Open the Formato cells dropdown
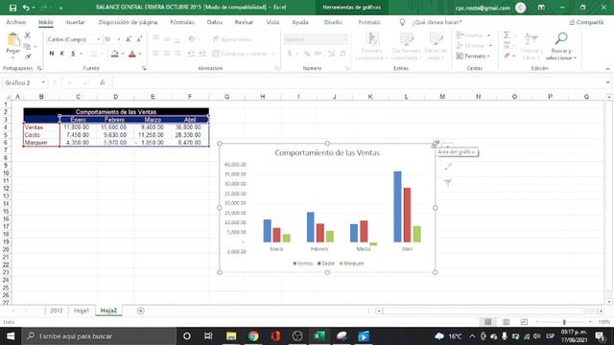The width and height of the screenshot is (614, 345). [x=473, y=57]
